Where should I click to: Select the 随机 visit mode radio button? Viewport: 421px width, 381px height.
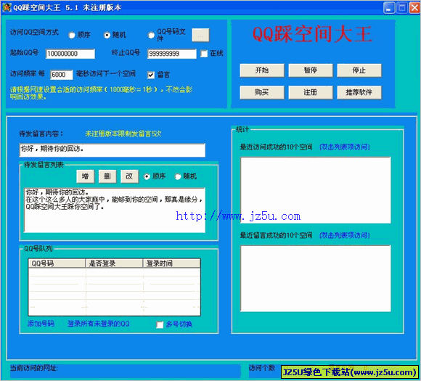click(x=107, y=35)
